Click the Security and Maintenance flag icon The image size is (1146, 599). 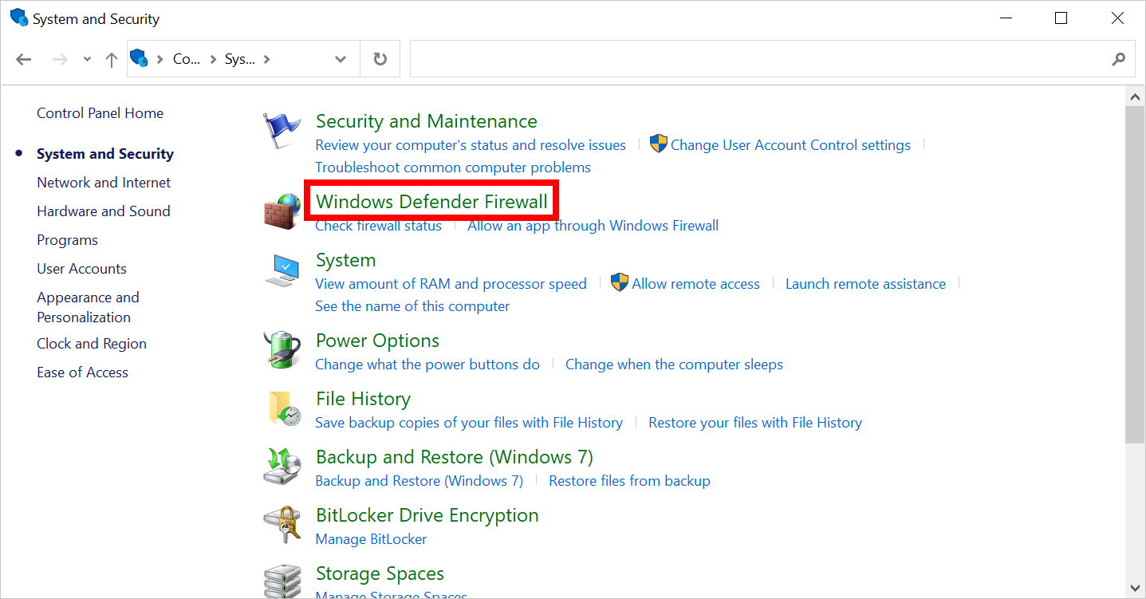click(x=282, y=131)
